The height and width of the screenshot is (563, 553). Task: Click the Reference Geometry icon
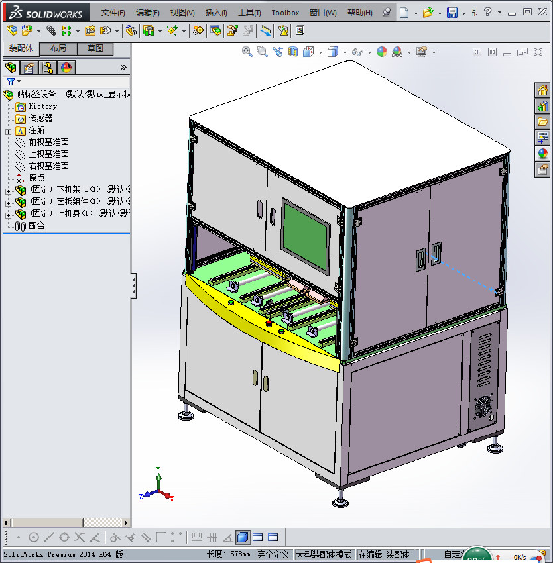point(172,30)
